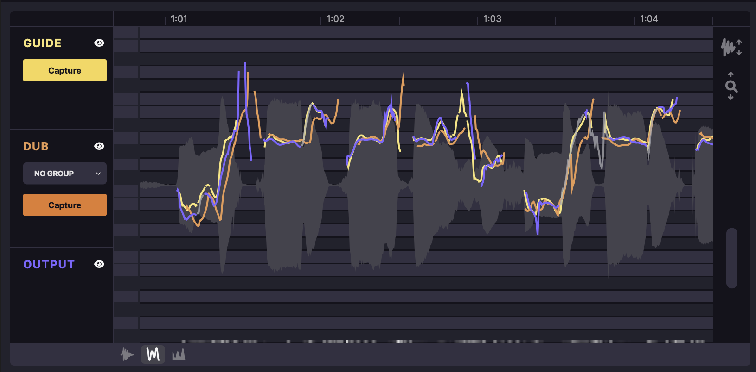The width and height of the screenshot is (756, 372).
Task: Click the 1:01 mark on the timeline ruler
Action: point(179,19)
